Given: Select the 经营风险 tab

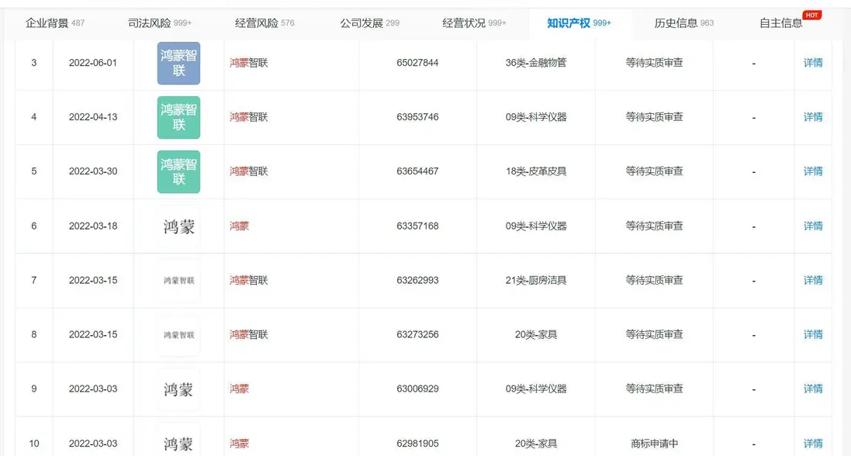Looking at the screenshot, I should click(265, 22).
